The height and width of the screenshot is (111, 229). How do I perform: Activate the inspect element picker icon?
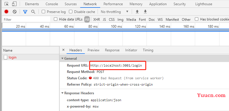(x=7, y=4)
